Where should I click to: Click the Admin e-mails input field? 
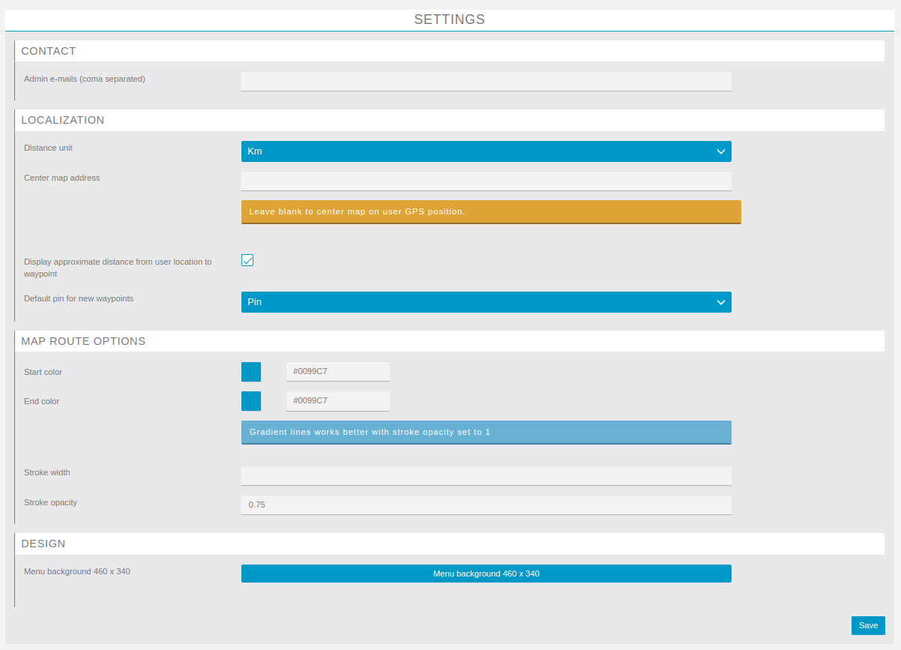pyautogui.click(x=486, y=81)
